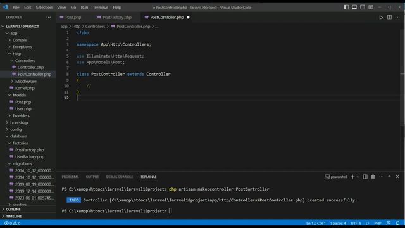Open Explorer Views and More Actions
The height and width of the screenshot is (228, 405).
(49, 17)
